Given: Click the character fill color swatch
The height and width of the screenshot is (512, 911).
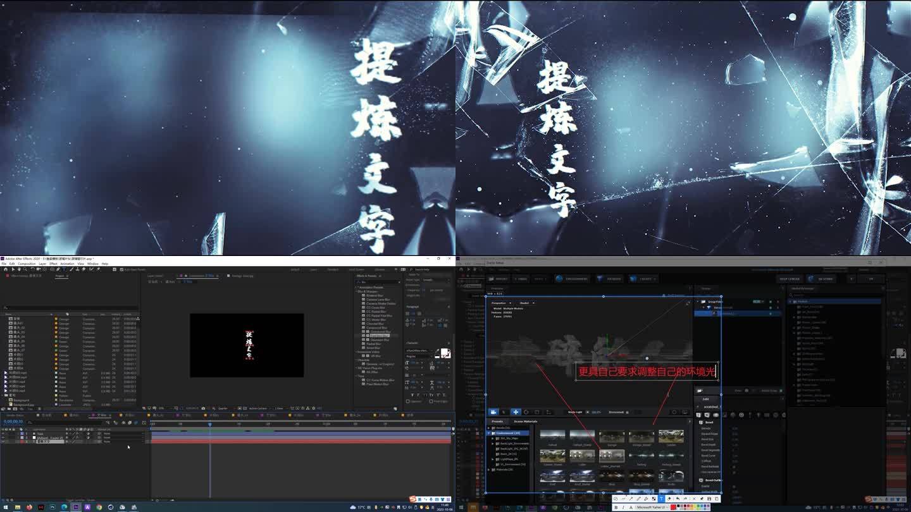Looking at the screenshot, I should coord(444,351).
